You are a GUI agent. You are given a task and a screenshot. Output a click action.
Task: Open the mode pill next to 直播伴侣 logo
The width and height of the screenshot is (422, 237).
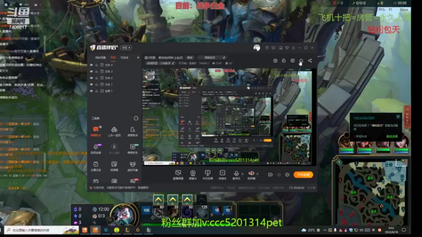coord(126,47)
